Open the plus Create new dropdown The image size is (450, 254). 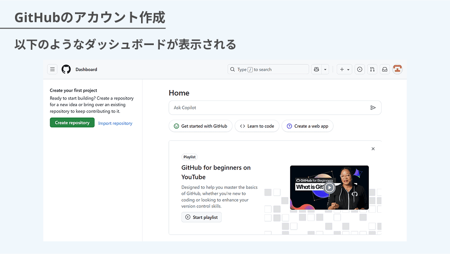pos(345,69)
